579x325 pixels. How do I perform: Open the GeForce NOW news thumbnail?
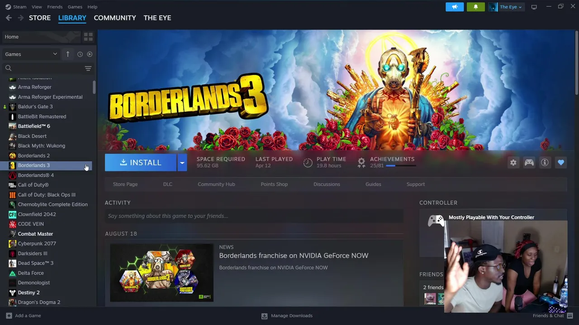[161, 273]
